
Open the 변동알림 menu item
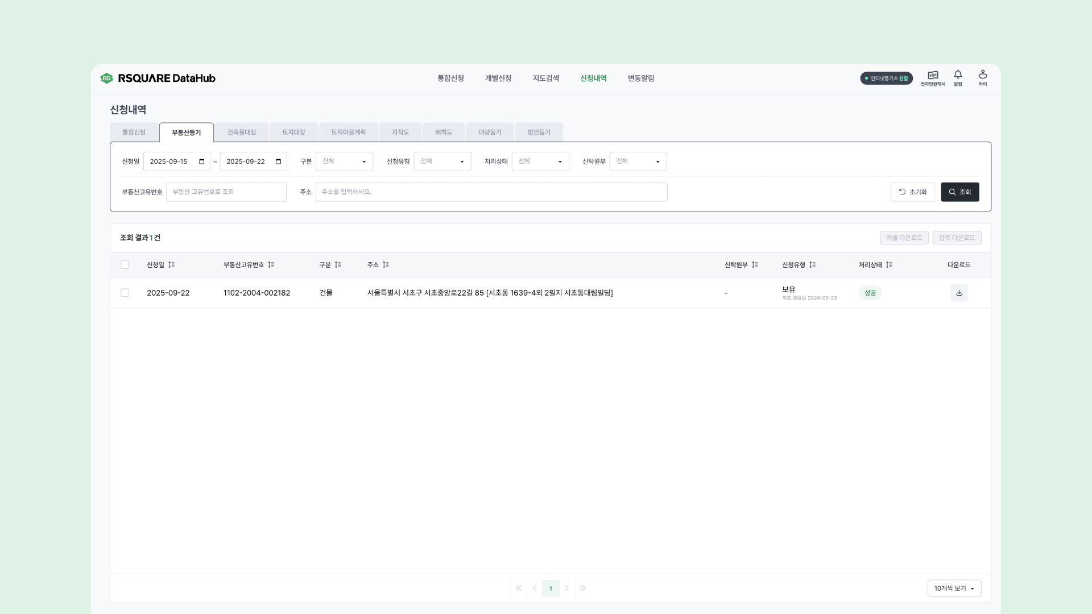641,78
